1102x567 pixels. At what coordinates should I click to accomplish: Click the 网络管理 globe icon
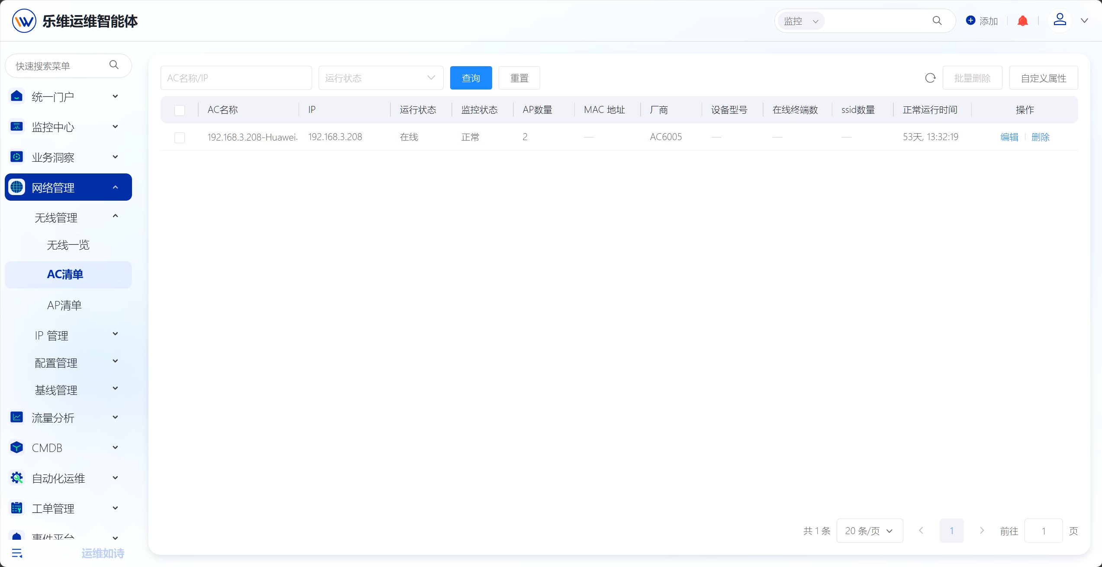16,187
